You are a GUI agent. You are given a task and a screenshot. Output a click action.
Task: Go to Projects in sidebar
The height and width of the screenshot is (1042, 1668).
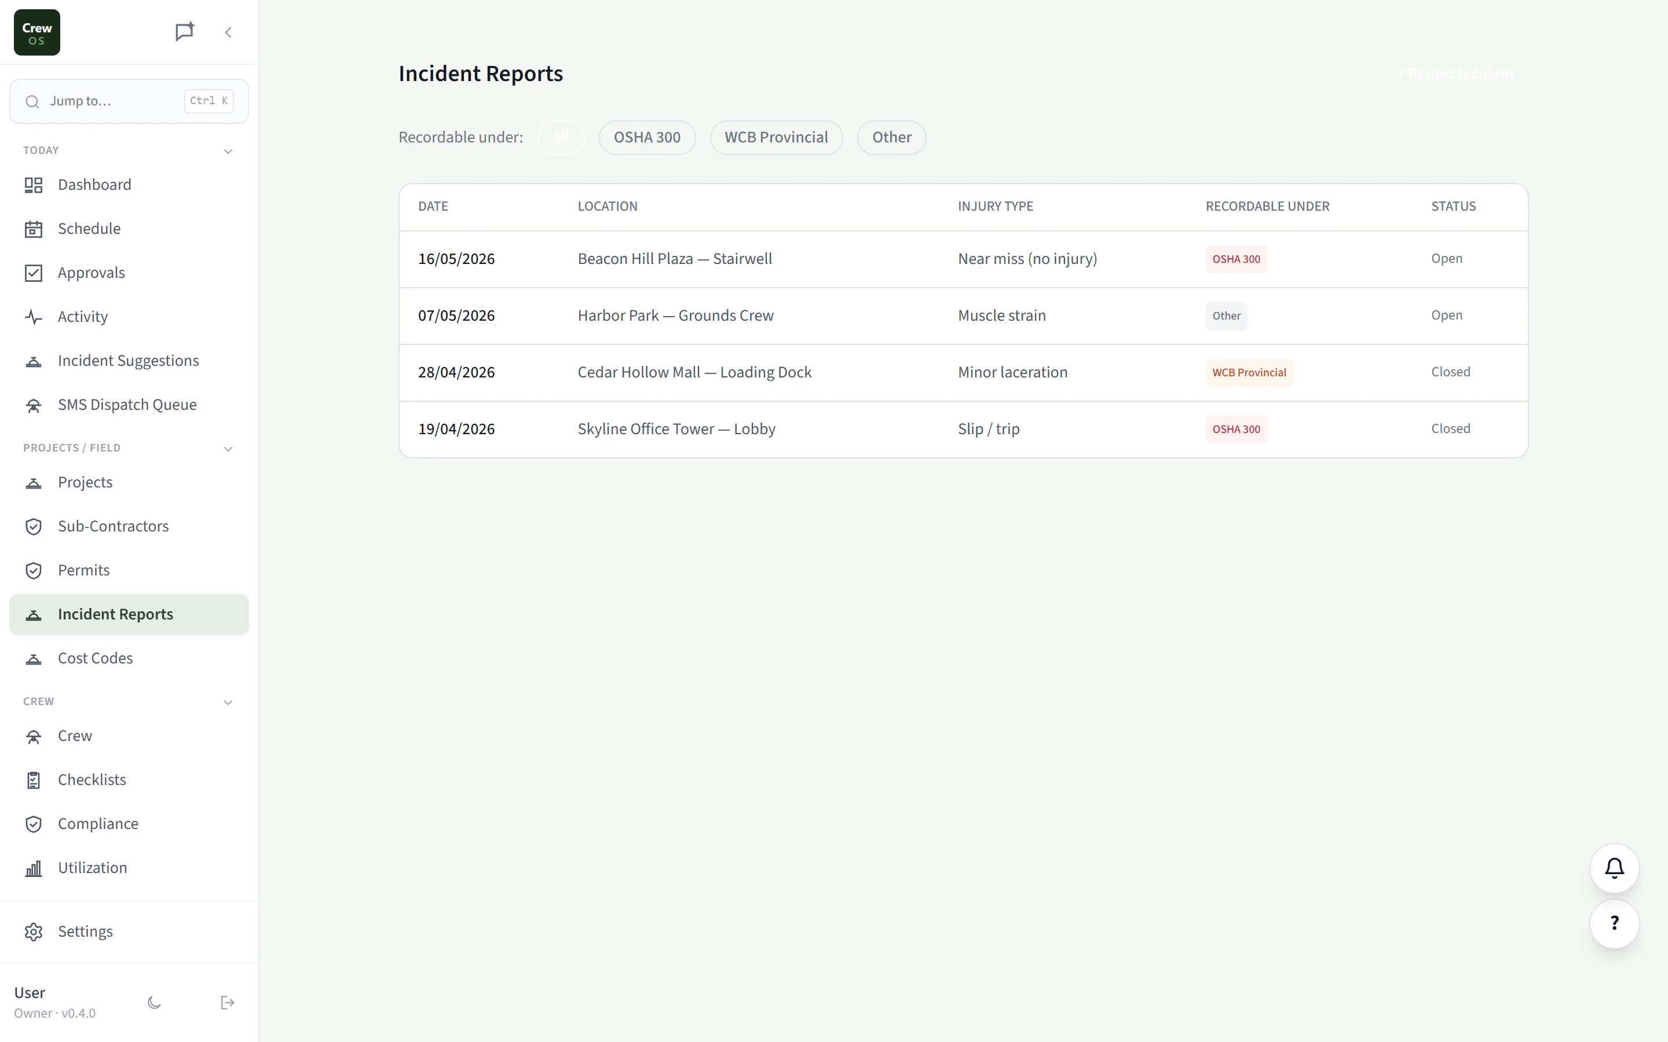[129, 482]
